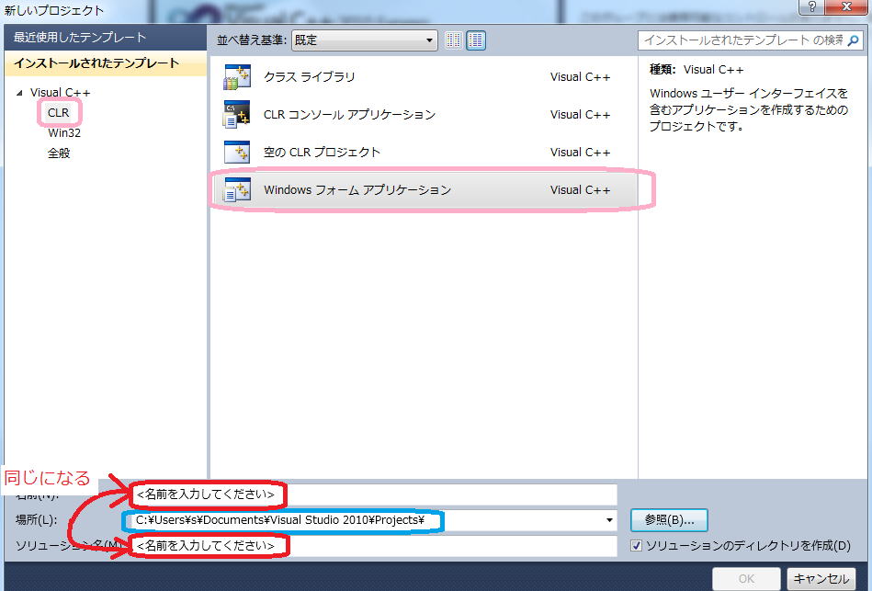Select CLR コンソール アプリケーション row text
The height and width of the screenshot is (591, 872).
[x=349, y=115]
